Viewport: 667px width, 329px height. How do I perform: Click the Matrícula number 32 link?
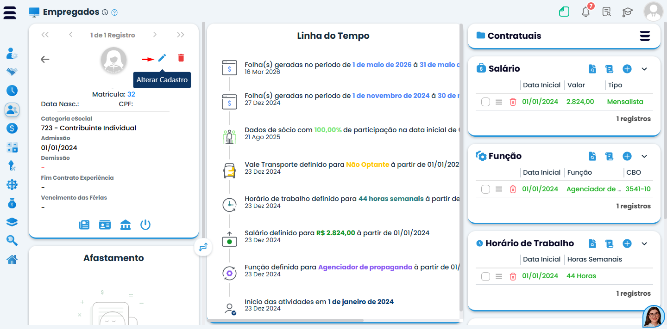tap(131, 94)
